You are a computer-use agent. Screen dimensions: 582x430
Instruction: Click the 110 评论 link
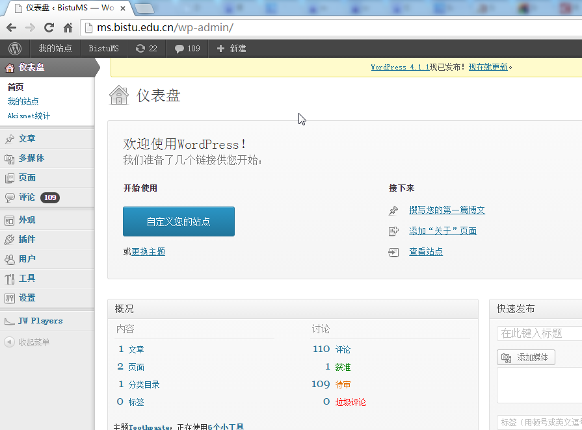[332, 349]
